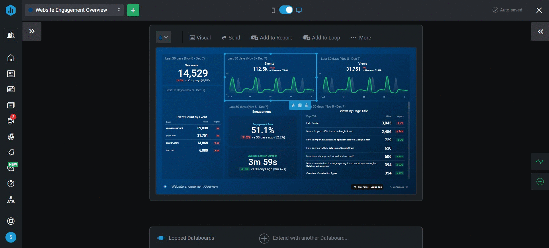Close the editor with the X button
The height and width of the screenshot is (248, 549).
point(539,10)
